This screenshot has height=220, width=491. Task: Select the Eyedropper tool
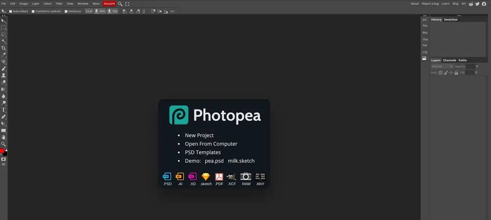tap(4, 55)
